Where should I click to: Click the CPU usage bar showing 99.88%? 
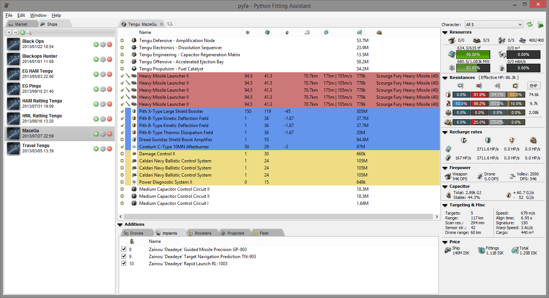473,54
